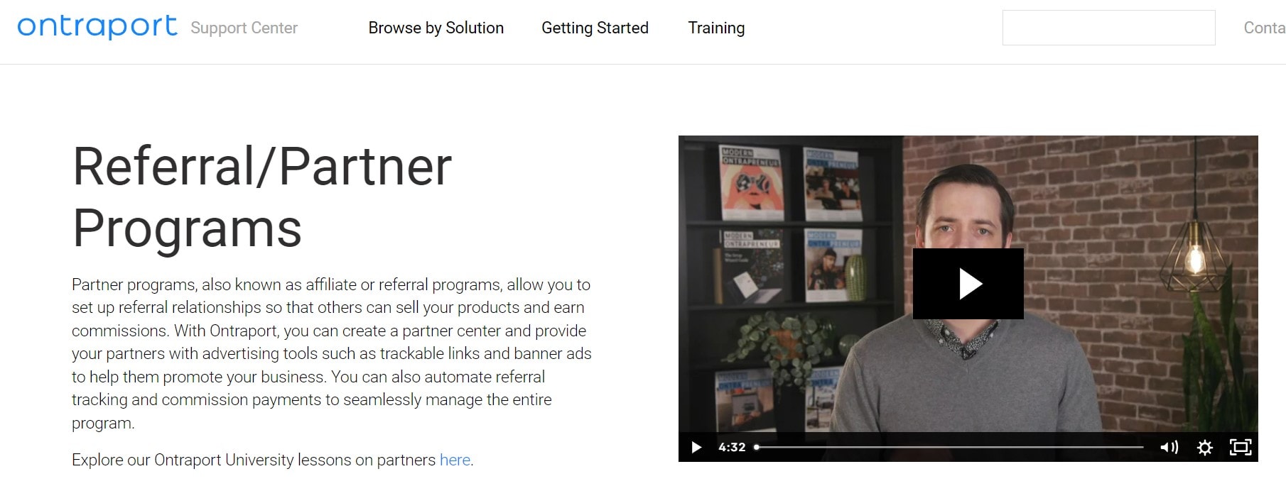Follow the "here" link to Ontraport University lessons
Screen dimensions: 1286x486
(x=455, y=460)
